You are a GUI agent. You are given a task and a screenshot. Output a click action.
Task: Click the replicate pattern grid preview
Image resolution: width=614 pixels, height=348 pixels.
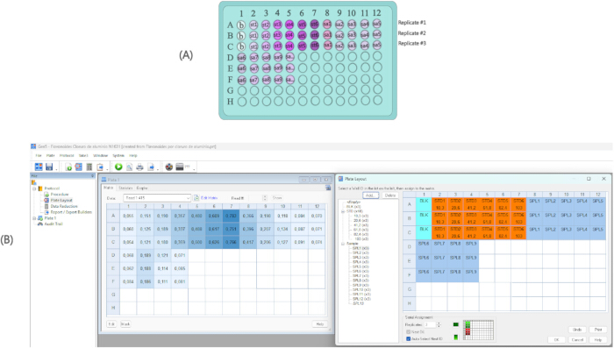[x=478, y=330]
